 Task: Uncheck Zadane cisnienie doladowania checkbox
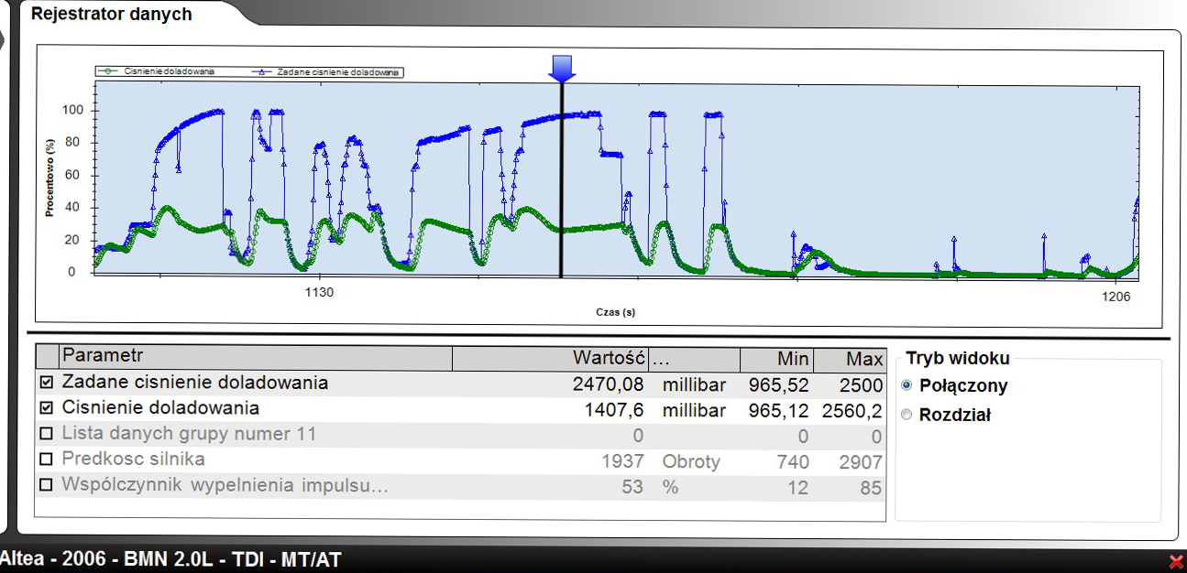click(47, 383)
